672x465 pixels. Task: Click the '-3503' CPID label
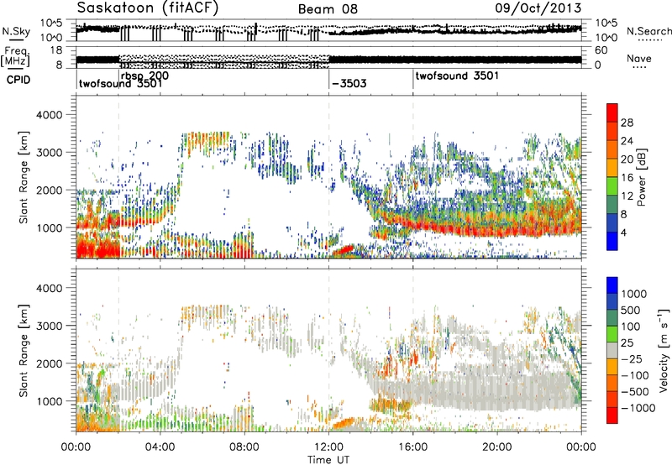pyautogui.click(x=349, y=83)
